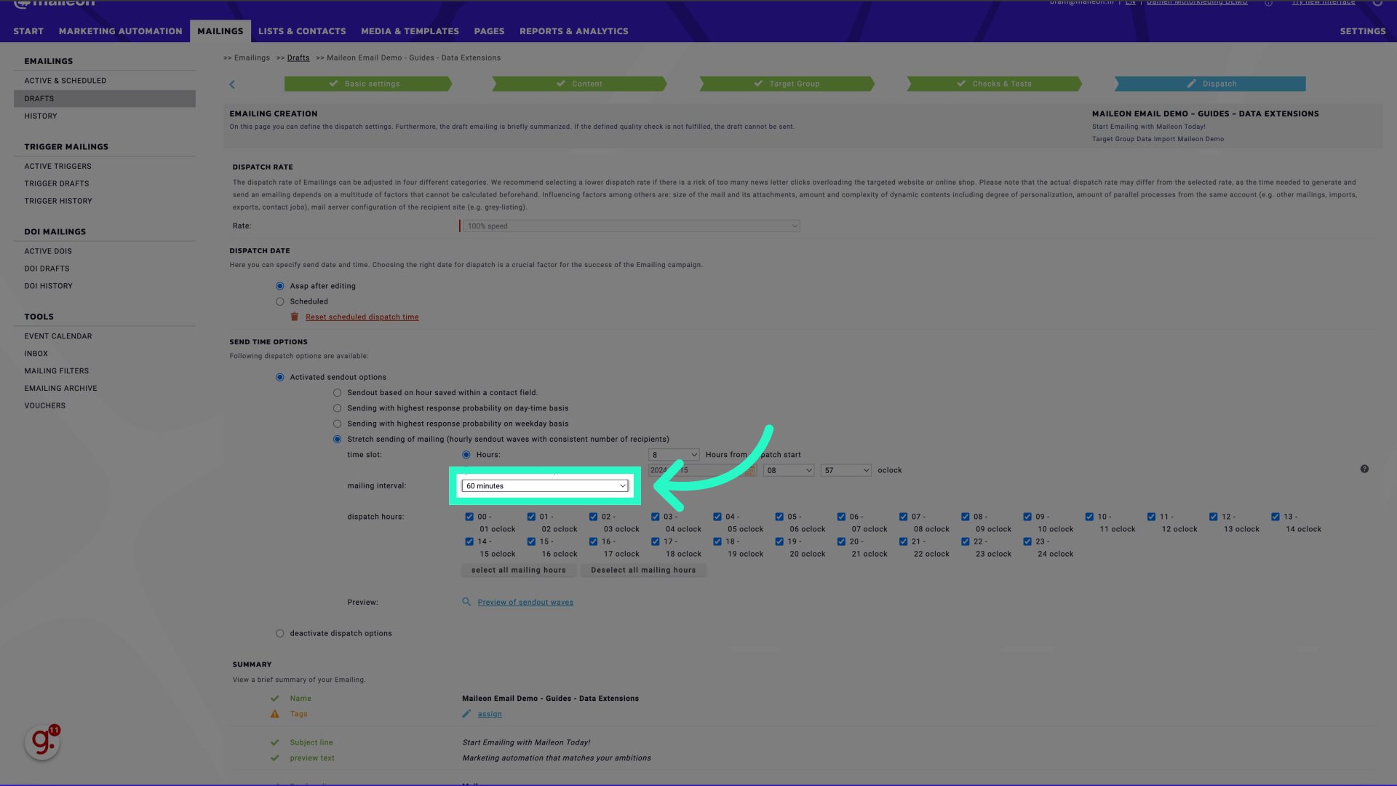
Task: Open the mailing interval dropdown menu
Action: point(544,485)
